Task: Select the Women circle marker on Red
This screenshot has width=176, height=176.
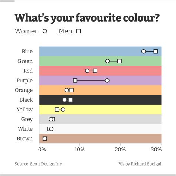Action: (87, 71)
